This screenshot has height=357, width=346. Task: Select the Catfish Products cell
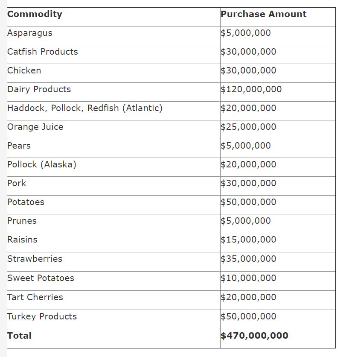tap(43, 52)
